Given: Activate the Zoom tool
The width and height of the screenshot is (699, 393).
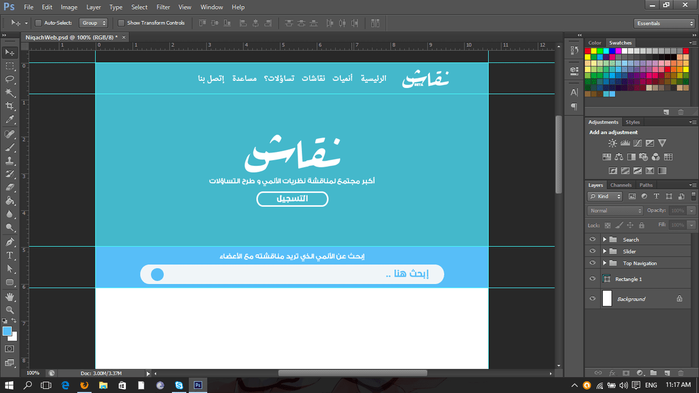Looking at the screenshot, I should click(x=10, y=310).
